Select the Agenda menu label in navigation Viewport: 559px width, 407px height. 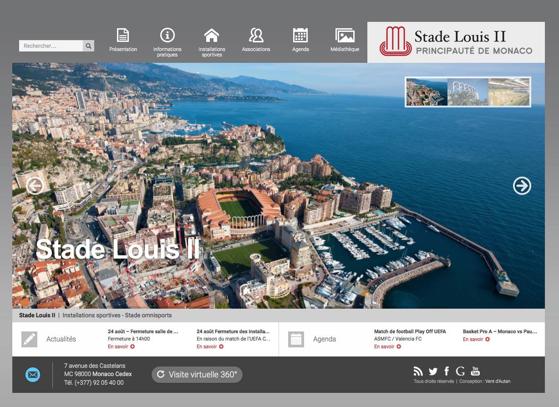pyautogui.click(x=300, y=49)
